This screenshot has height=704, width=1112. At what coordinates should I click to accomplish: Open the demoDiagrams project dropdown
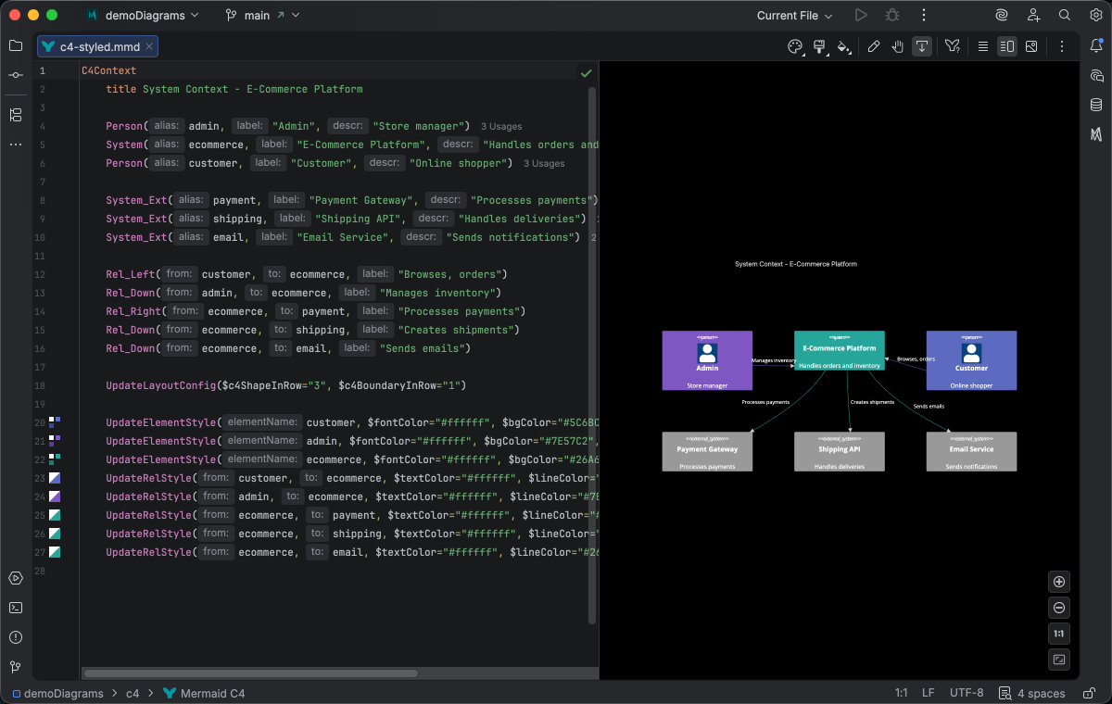click(x=142, y=15)
